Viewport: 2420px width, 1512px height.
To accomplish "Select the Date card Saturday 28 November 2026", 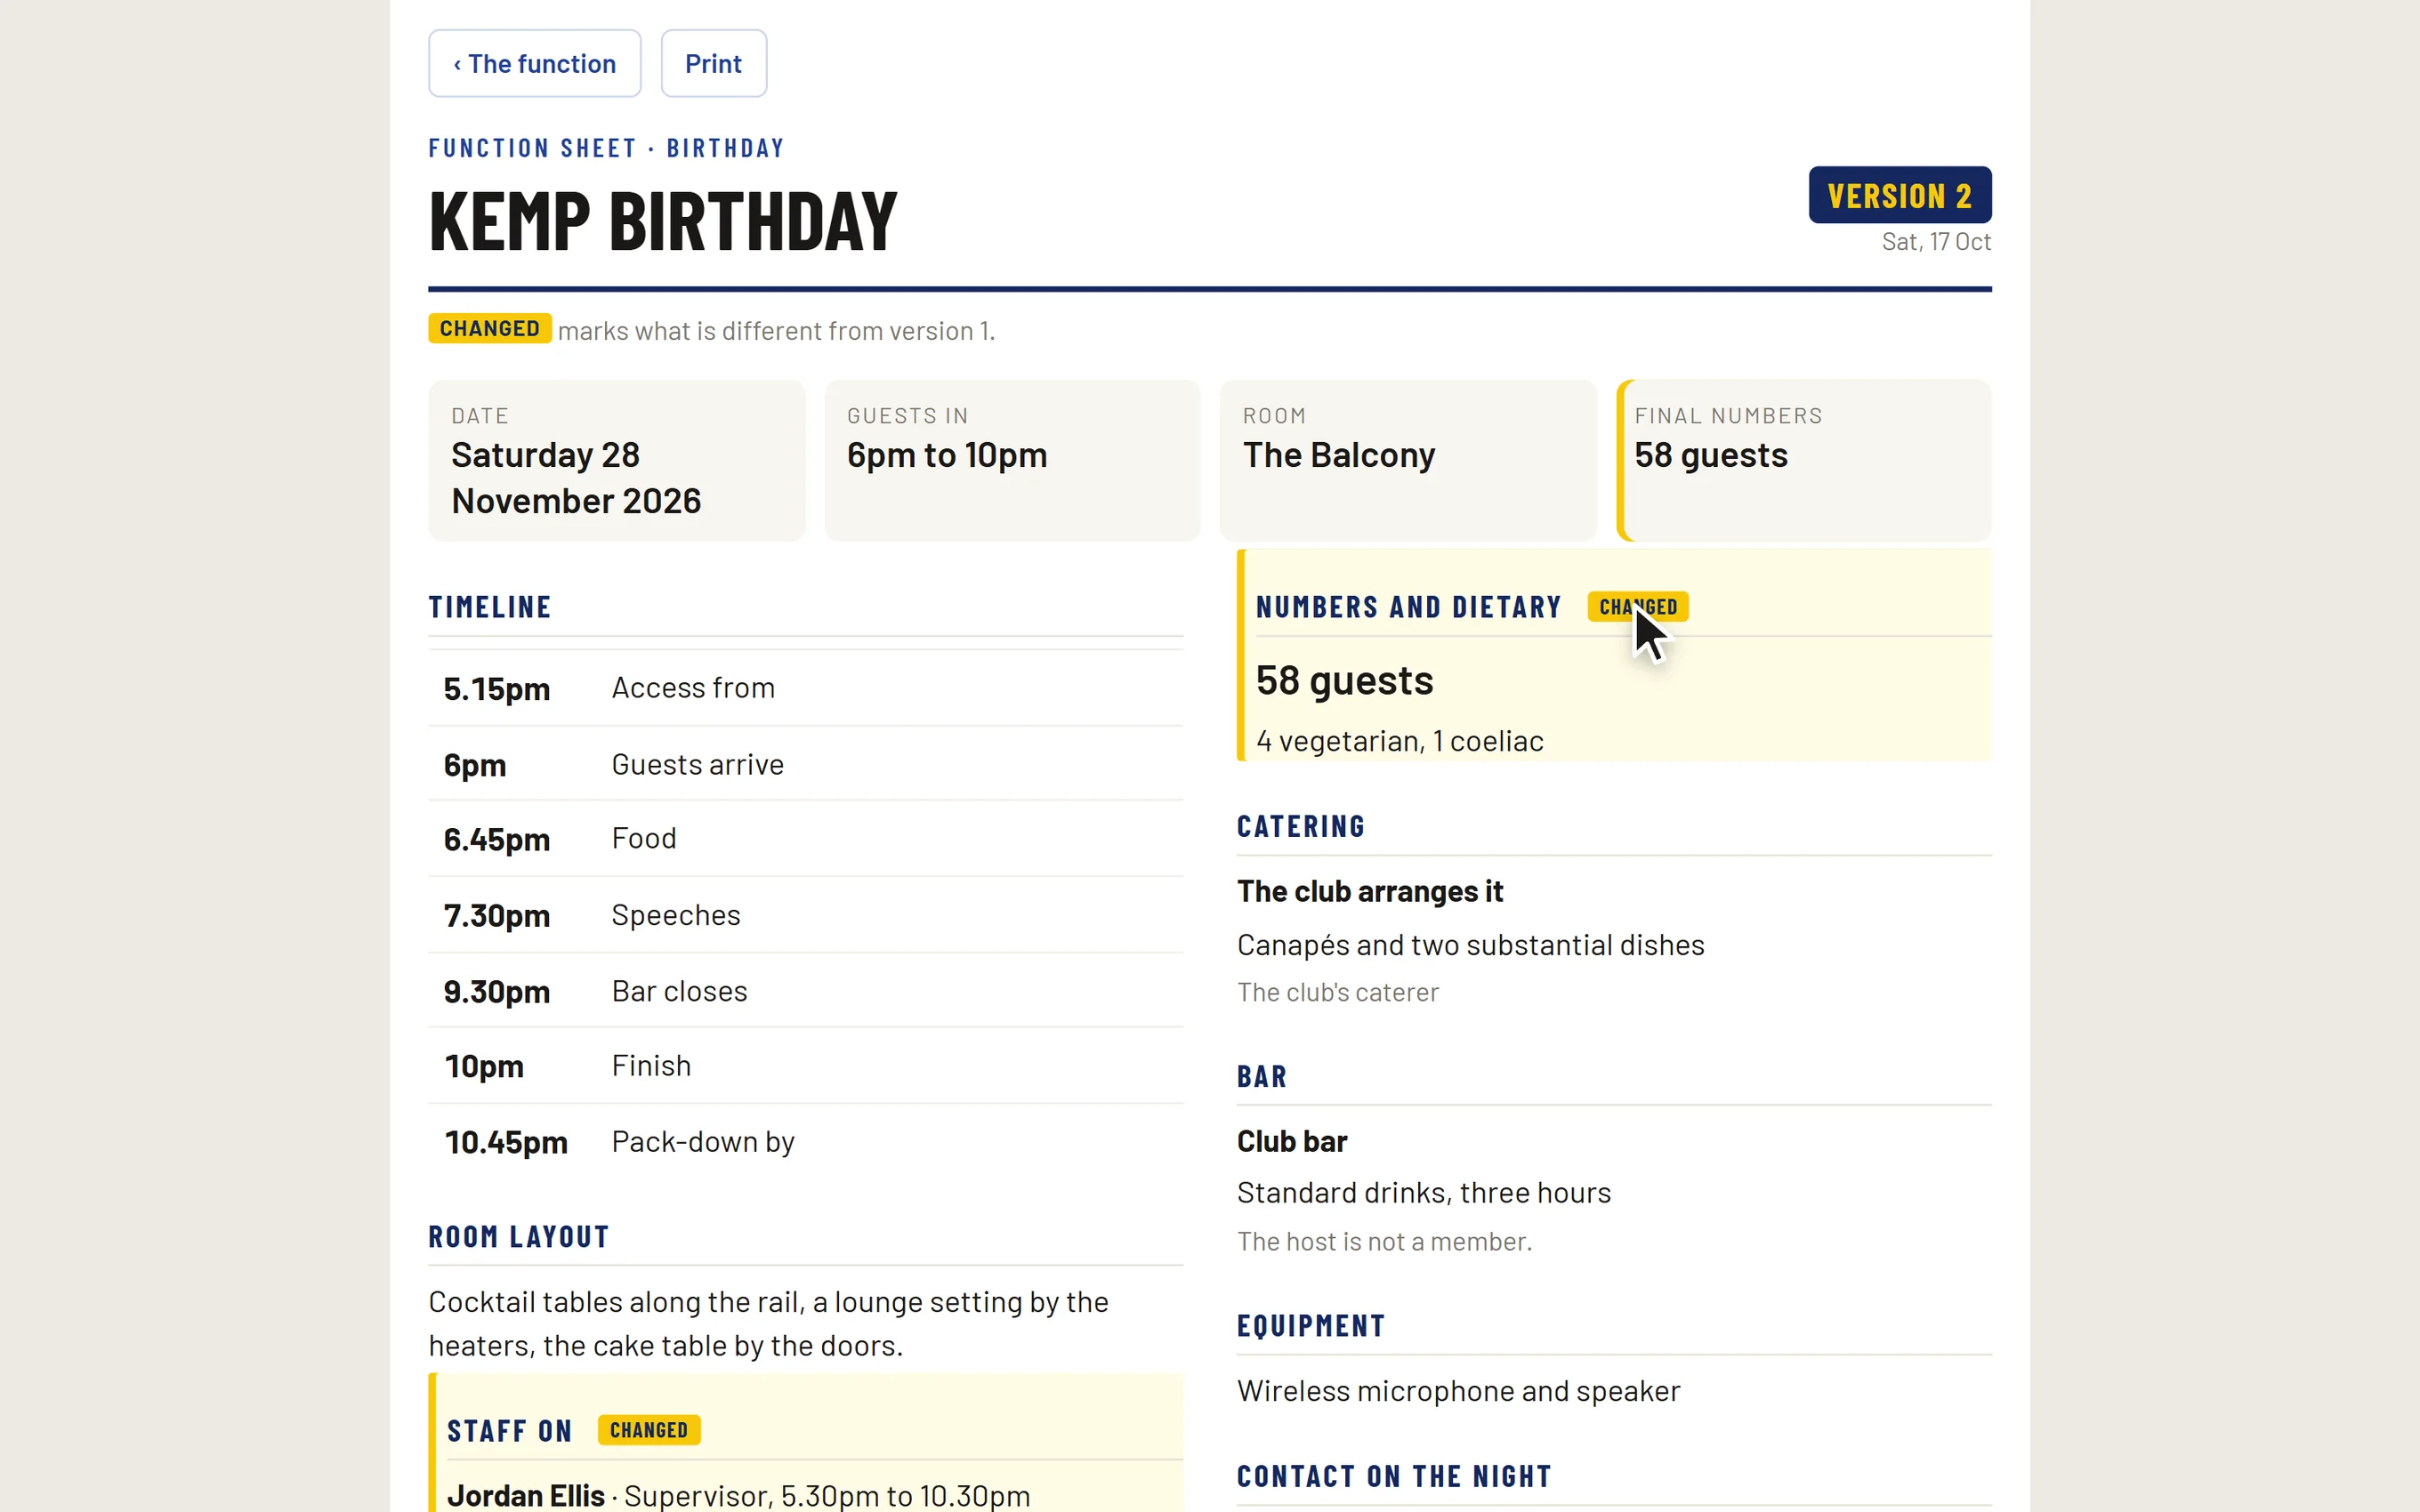I will click(x=616, y=460).
